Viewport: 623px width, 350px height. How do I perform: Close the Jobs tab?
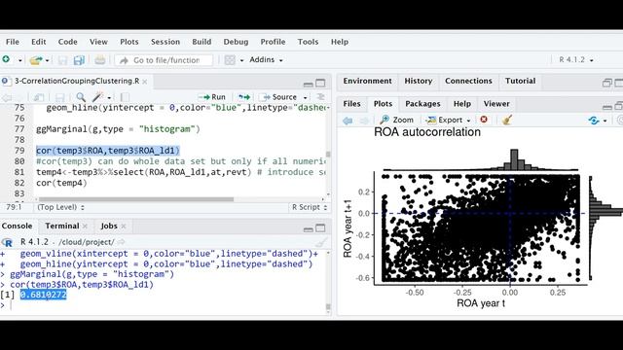[124, 227]
